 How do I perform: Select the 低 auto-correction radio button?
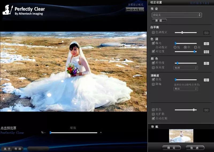coord(175,47)
